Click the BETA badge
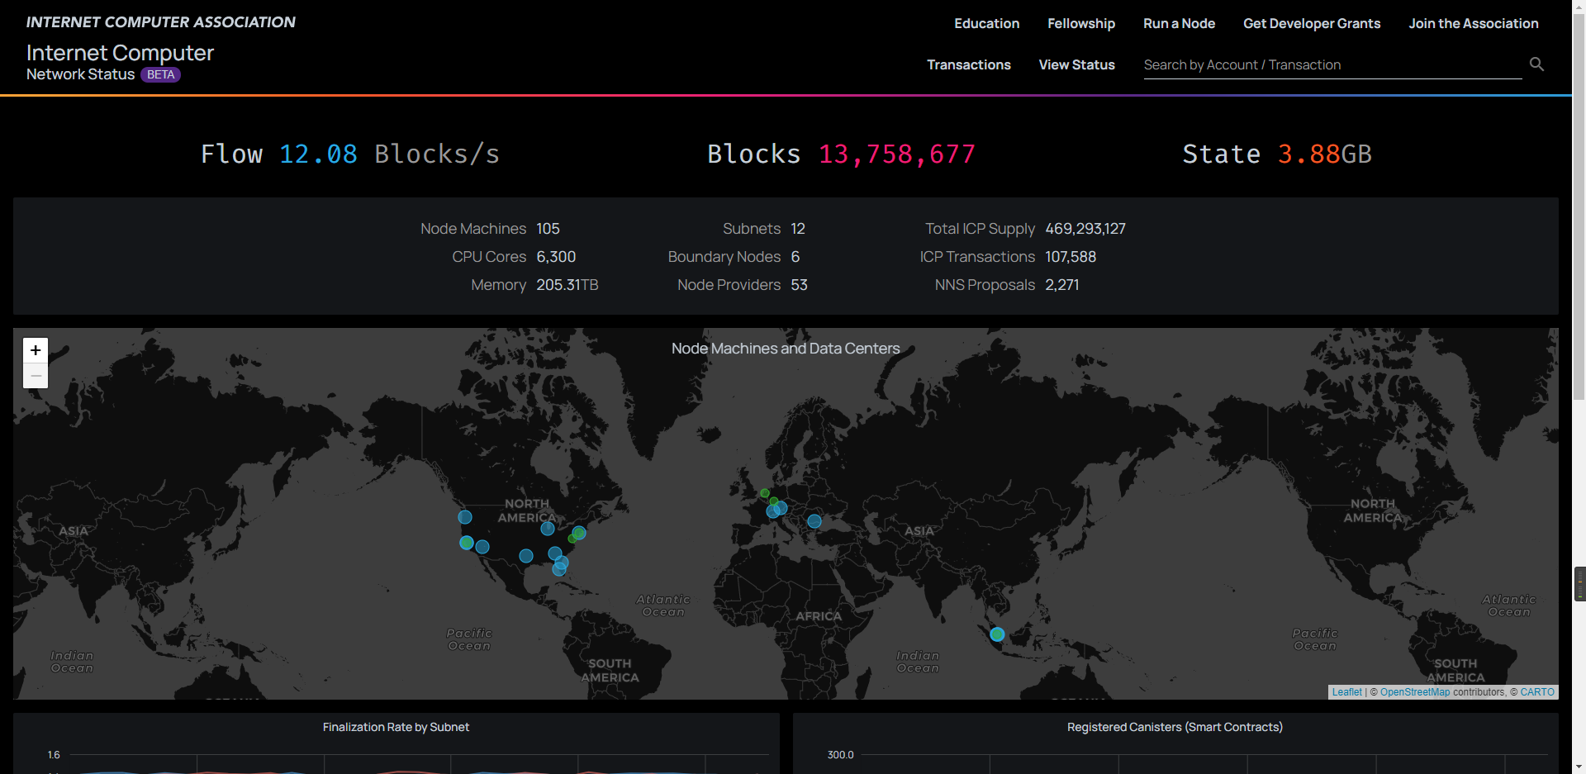Image resolution: width=1586 pixels, height=774 pixels. (x=160, y=74)
